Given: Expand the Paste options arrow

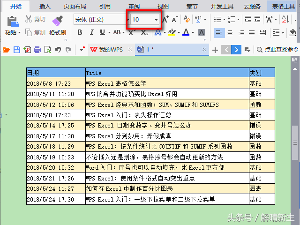Looking at the screenshot, I should (19, 33).
